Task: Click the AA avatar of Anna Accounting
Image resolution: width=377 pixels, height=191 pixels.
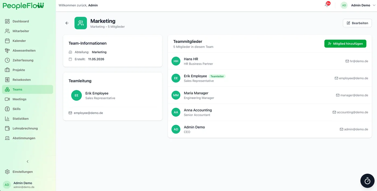Action: 176,112
